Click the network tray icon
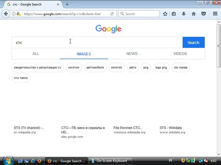 tap(201, 160)
